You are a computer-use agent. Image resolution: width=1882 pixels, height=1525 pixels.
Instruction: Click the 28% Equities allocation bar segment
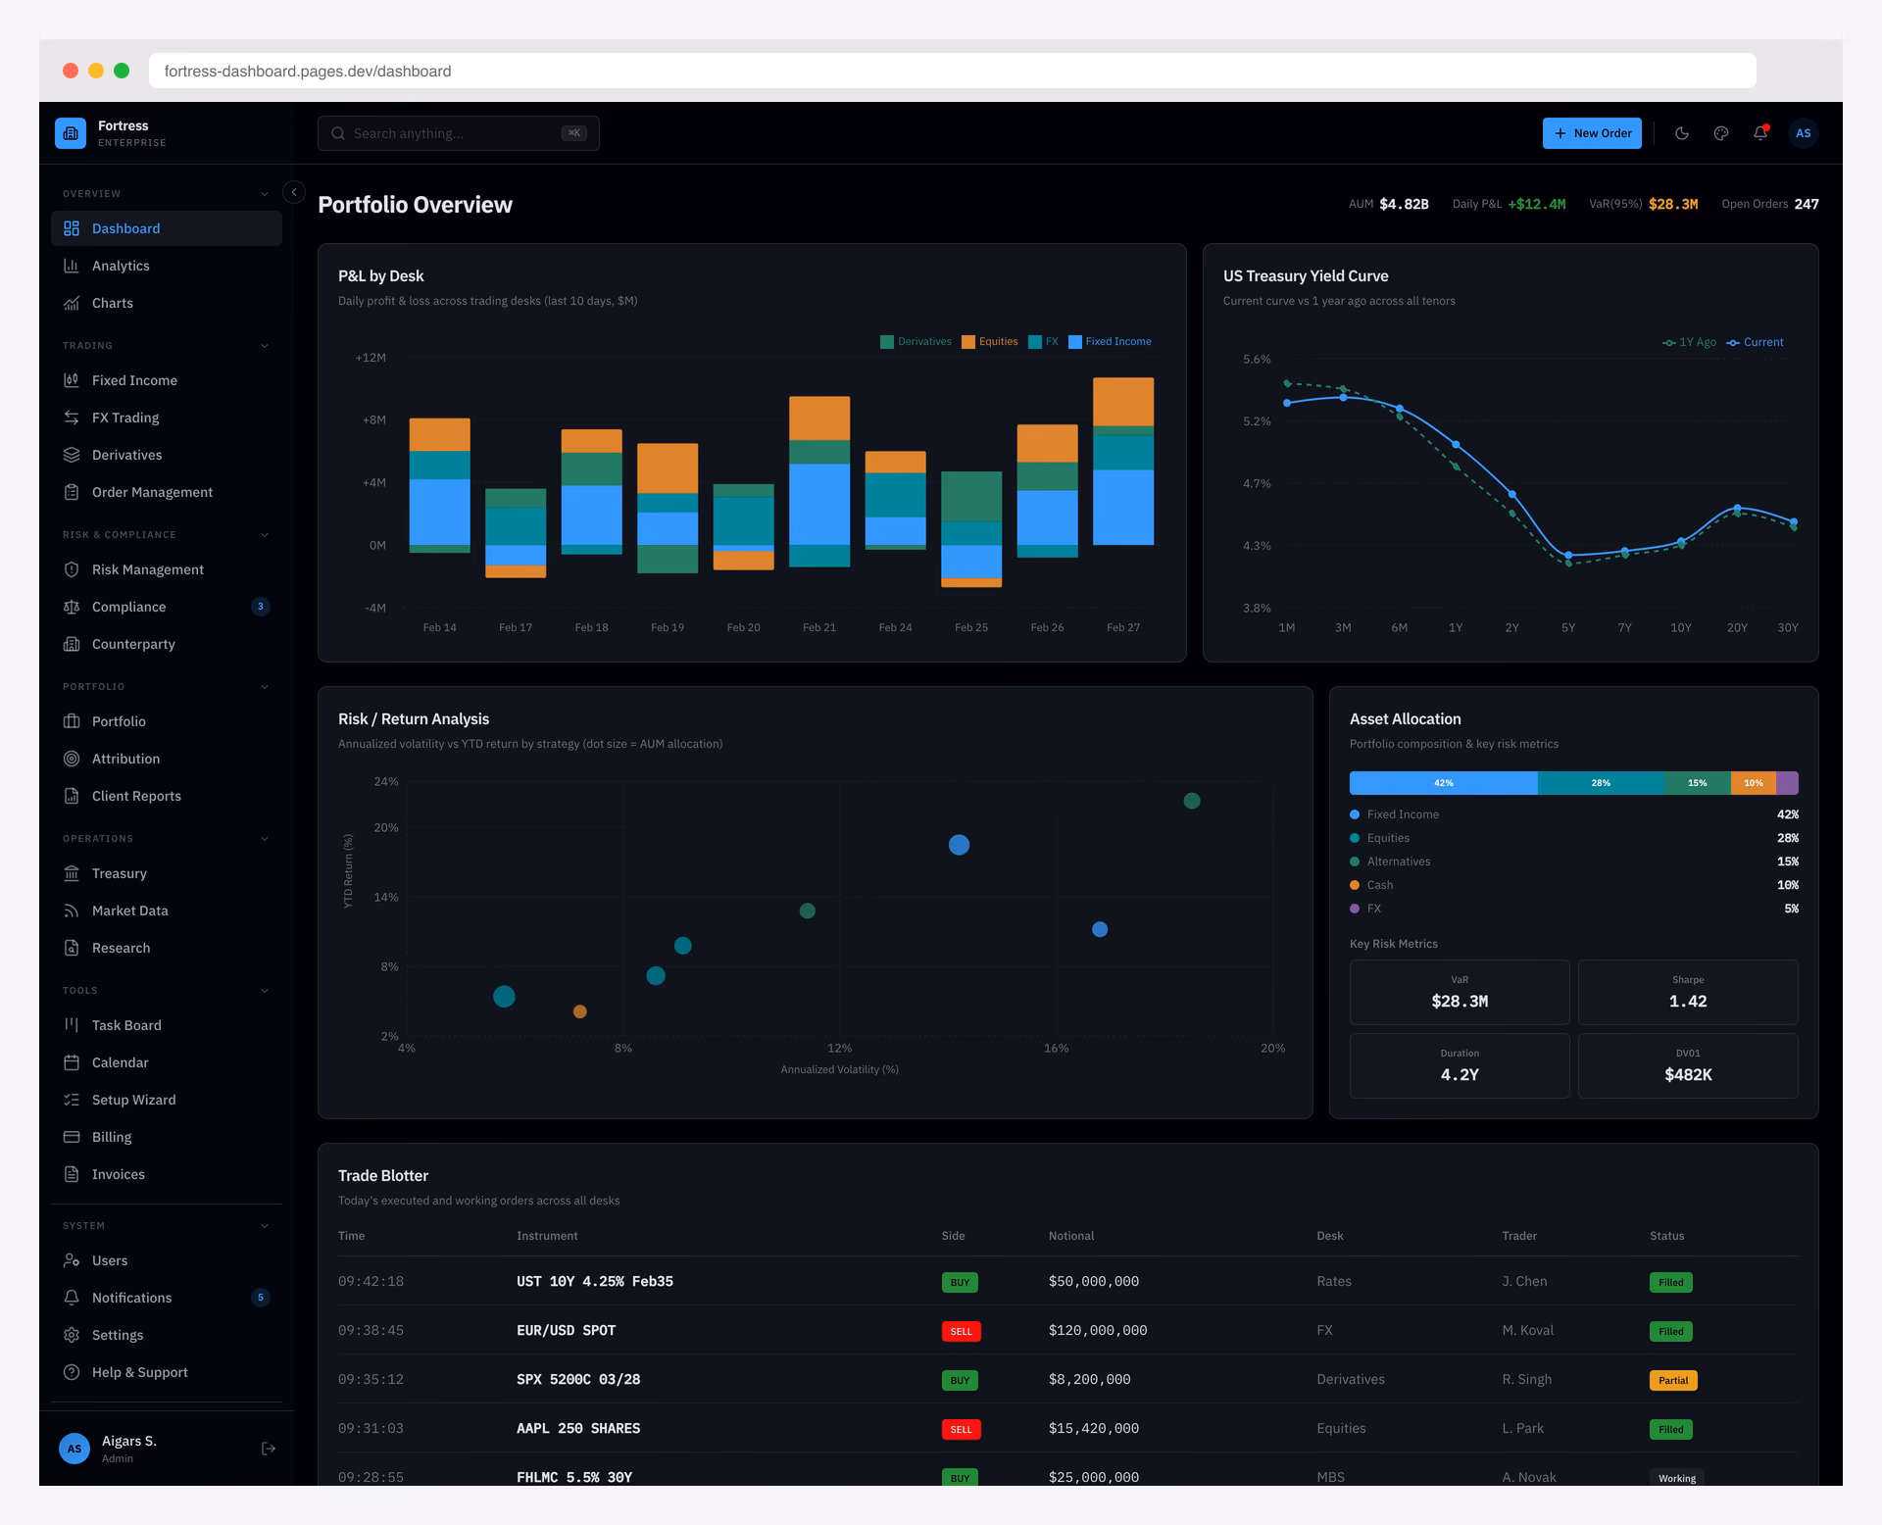coord(1601,783)
